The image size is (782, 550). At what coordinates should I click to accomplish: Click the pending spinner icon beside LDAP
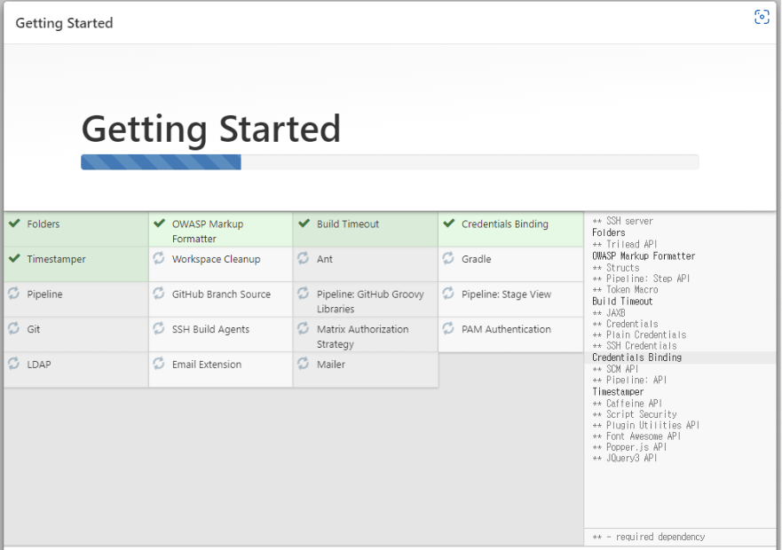[x=13, y=364]
